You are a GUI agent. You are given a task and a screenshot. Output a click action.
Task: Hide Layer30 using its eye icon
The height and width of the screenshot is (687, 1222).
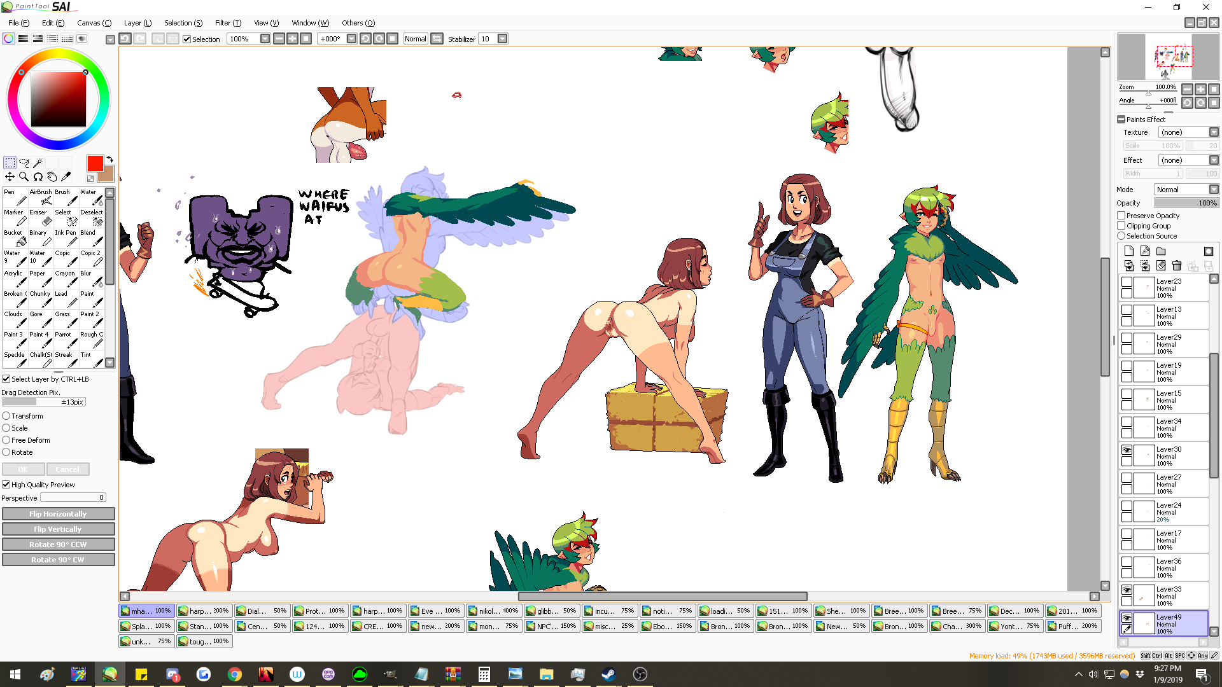click(1127, 450)
